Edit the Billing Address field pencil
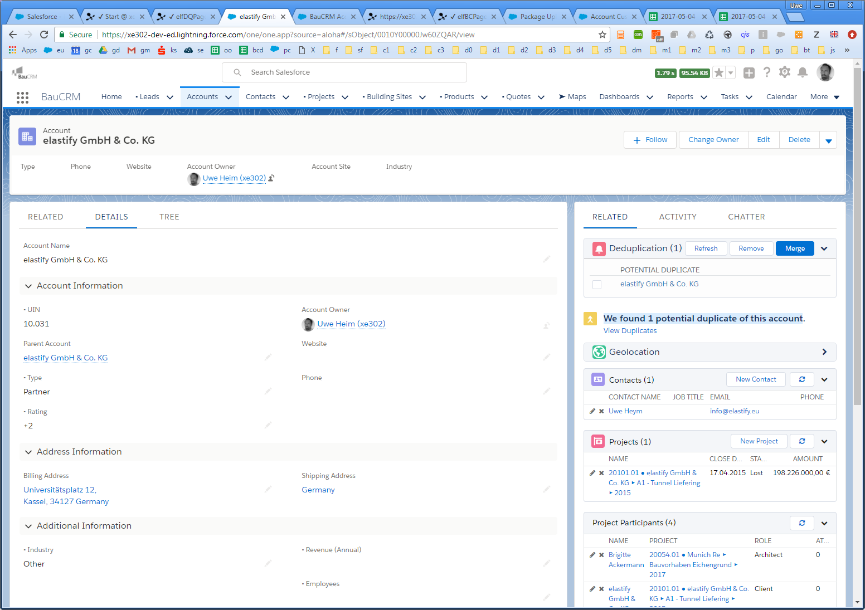This screenshot has width=865, height=610. (x=268, y=489)
